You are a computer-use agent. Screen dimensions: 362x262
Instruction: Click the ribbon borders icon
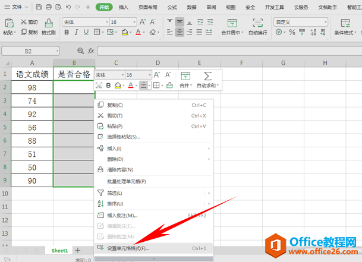tap(97, 32)
